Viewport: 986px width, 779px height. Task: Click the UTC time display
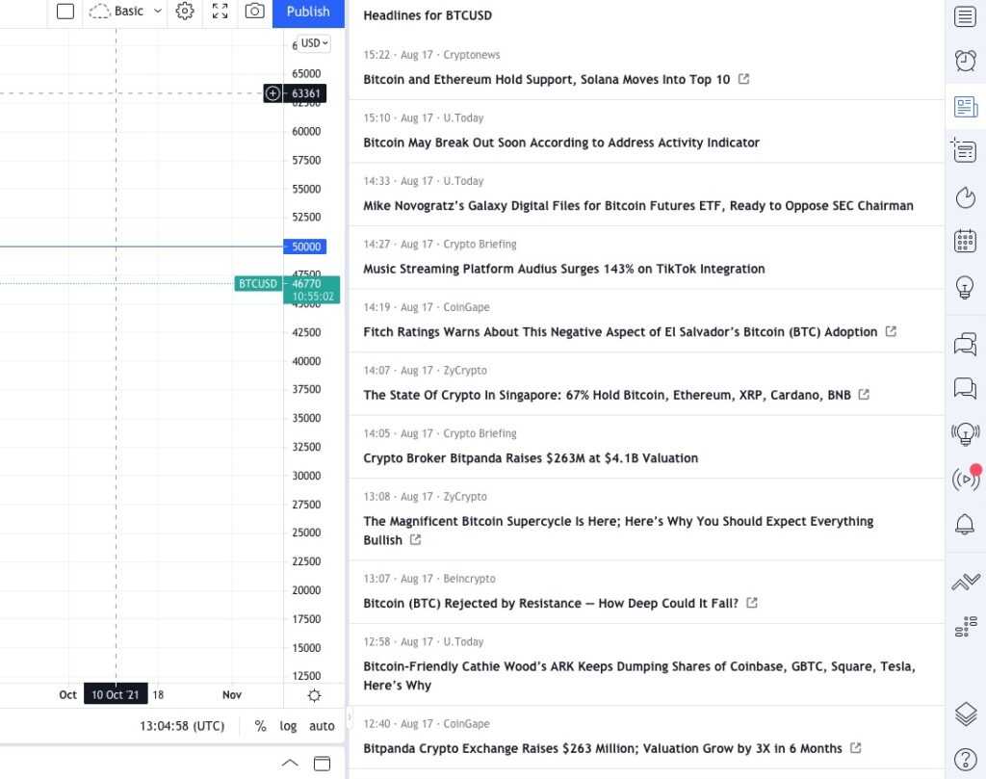182,726
